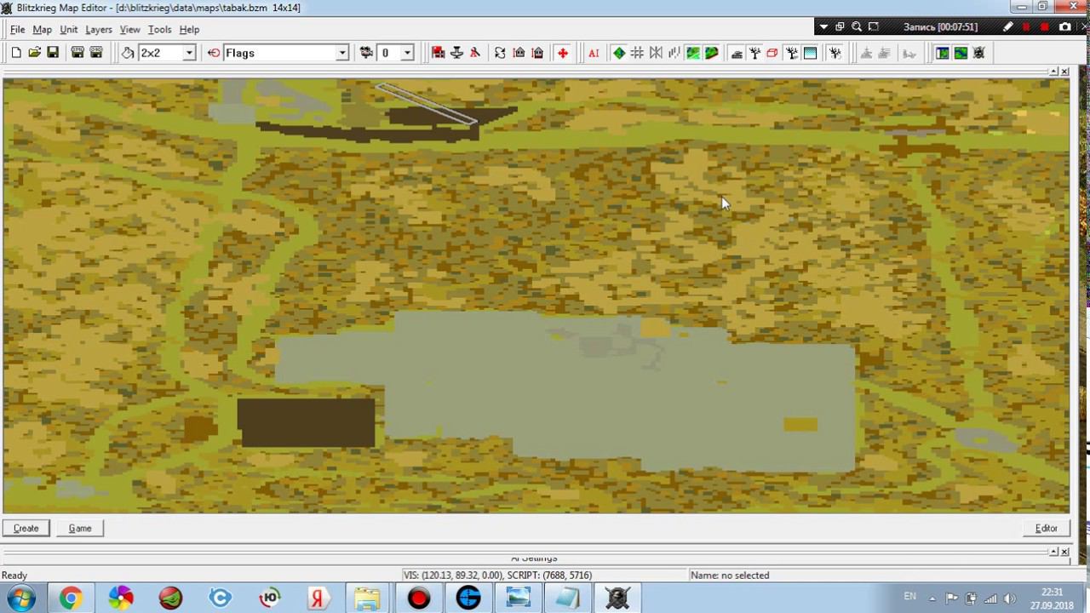The image size is (1090, 613).
Task: Open the Unit menu
Action: click(x=68, y=30)
